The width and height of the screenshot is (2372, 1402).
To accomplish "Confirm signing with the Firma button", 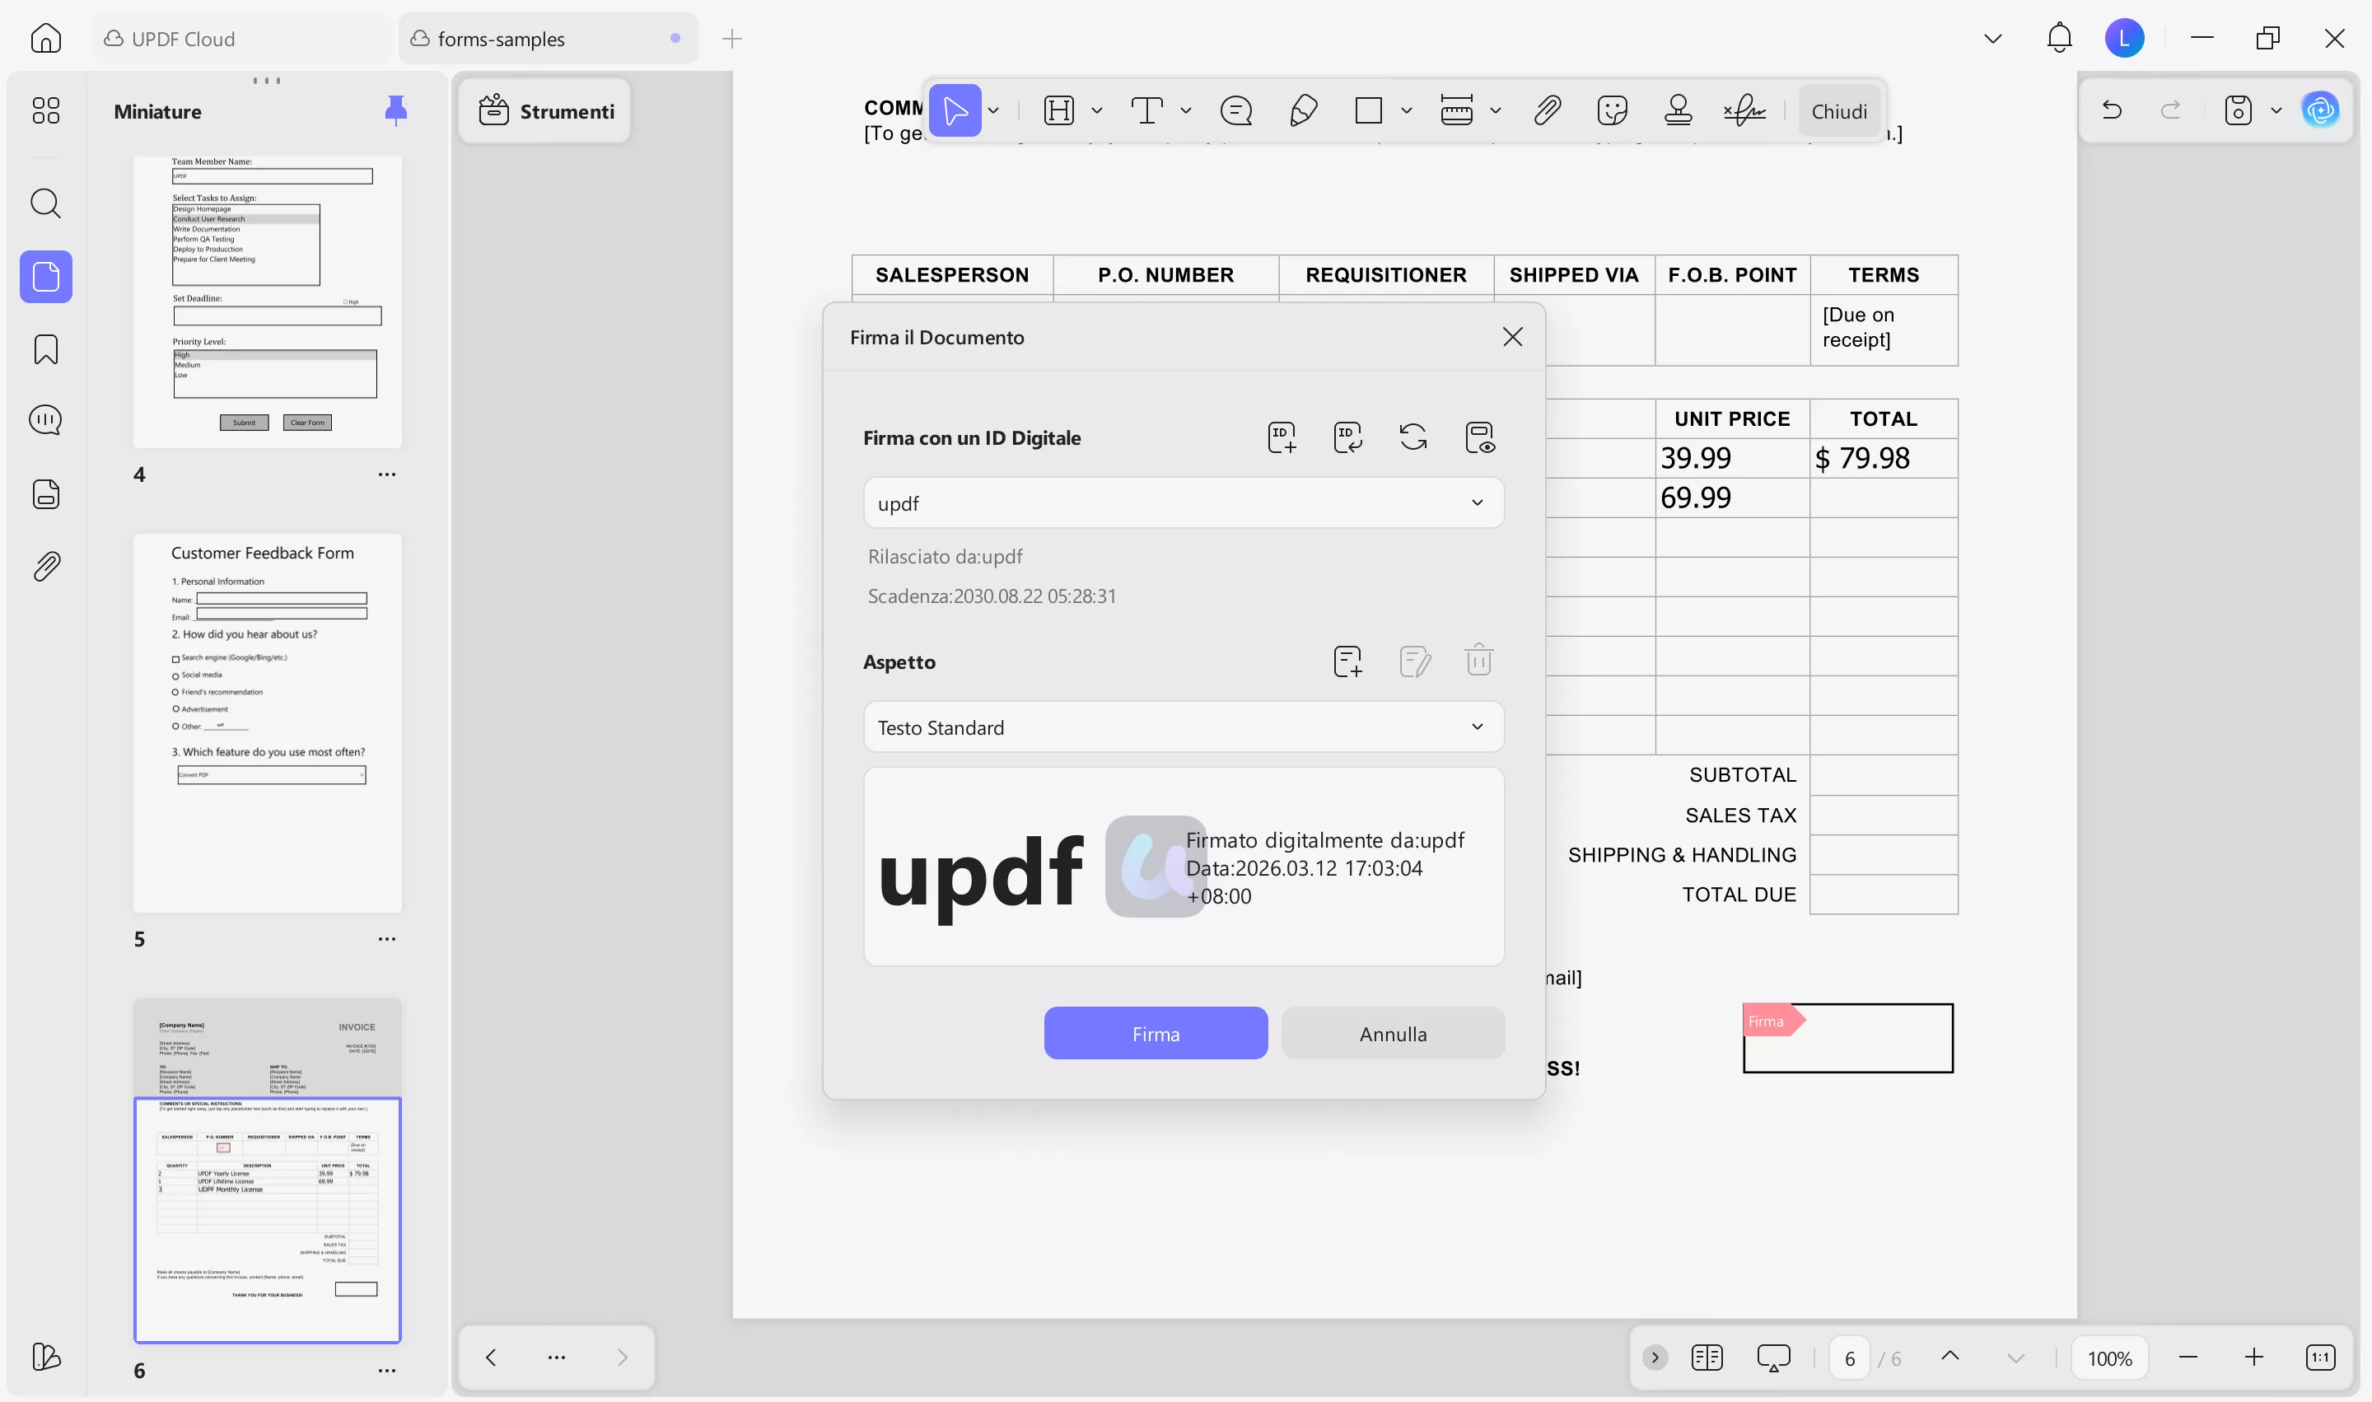I will tap(1155, 1033).
